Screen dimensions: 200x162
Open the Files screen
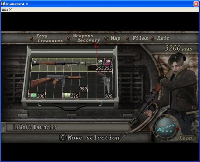[140, 38]
